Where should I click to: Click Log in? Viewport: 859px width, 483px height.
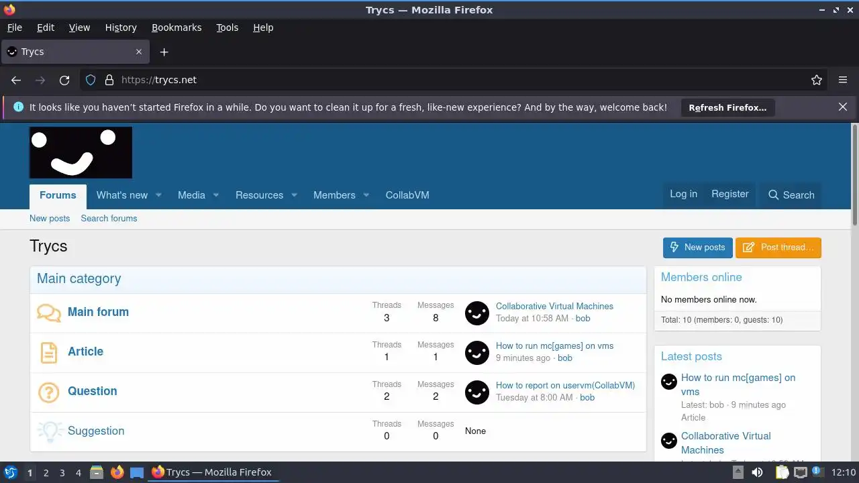tap(683, 194)
